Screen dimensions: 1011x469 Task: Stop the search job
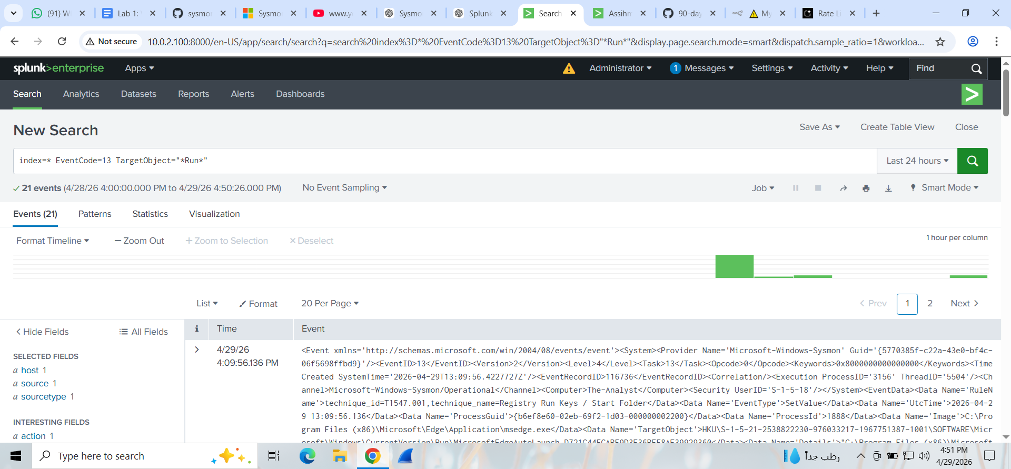point(818,188)
